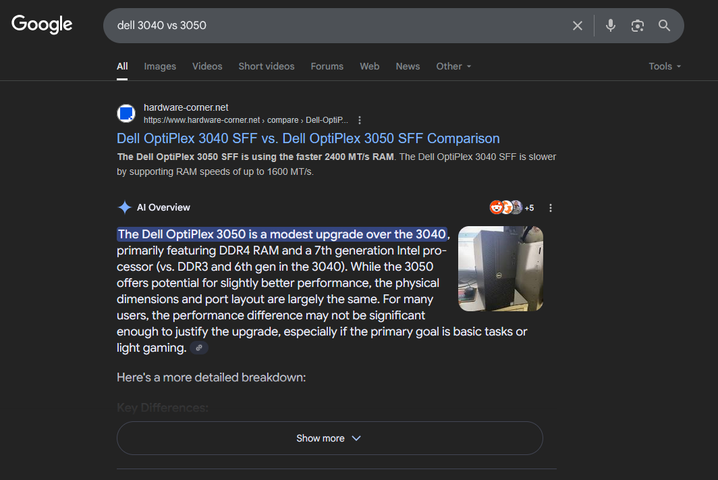The width and height of the screenshot is (718, 480).
Task: Clear the search query with the X icon
Action: pos(578,26)
